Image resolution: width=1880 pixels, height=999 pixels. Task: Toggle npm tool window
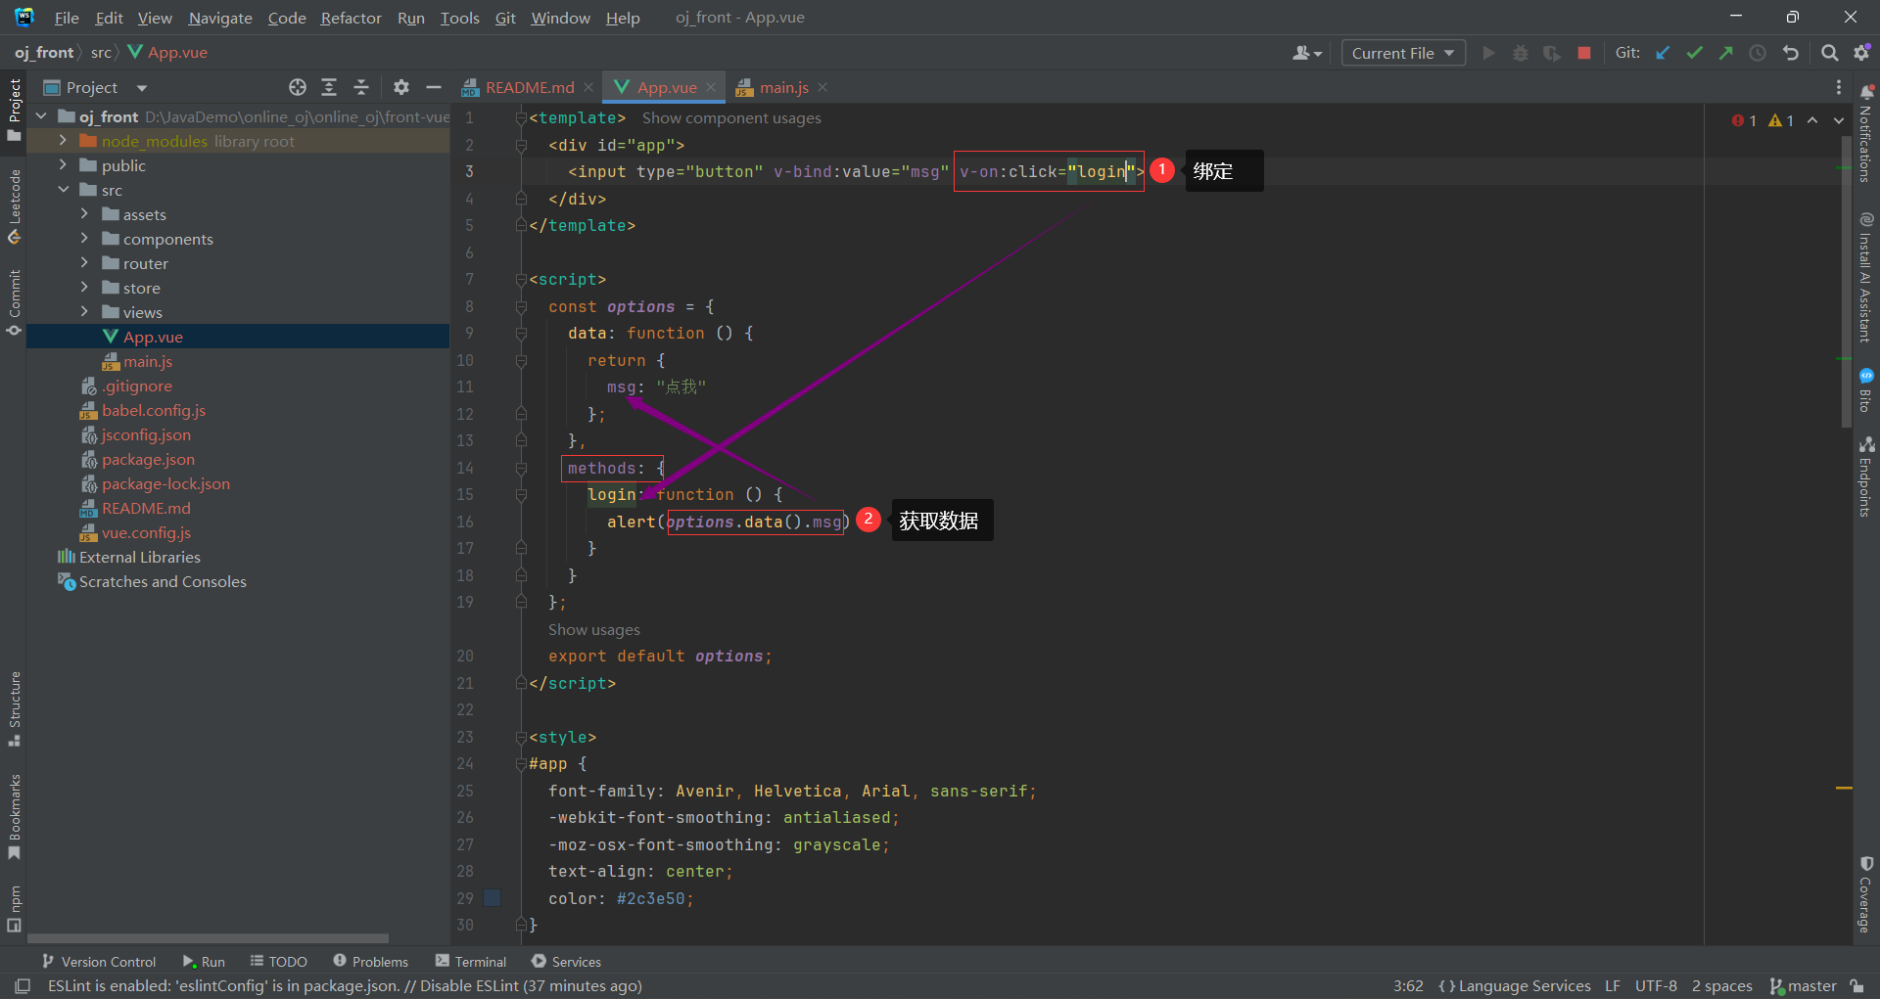15,909
